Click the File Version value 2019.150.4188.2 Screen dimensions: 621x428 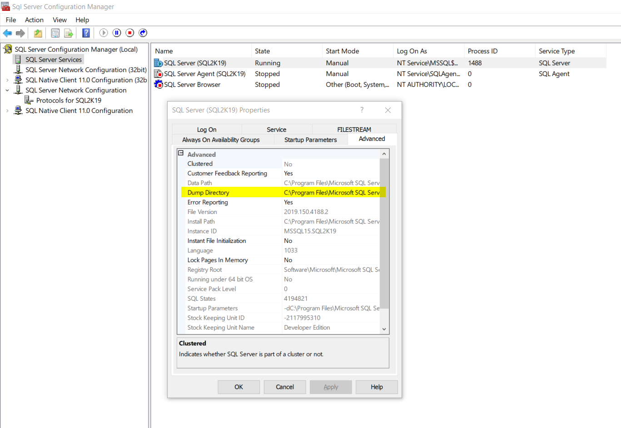click(306, 212)
